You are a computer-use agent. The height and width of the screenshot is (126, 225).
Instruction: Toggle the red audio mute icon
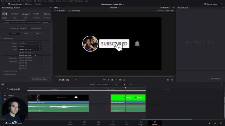[76, 80]
